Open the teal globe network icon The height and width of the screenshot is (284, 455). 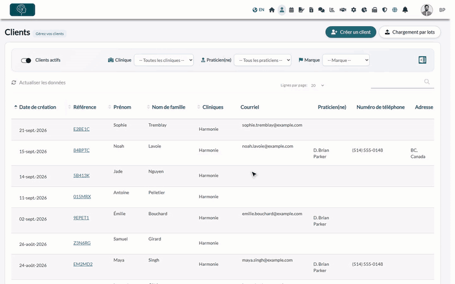pos(395,10)
